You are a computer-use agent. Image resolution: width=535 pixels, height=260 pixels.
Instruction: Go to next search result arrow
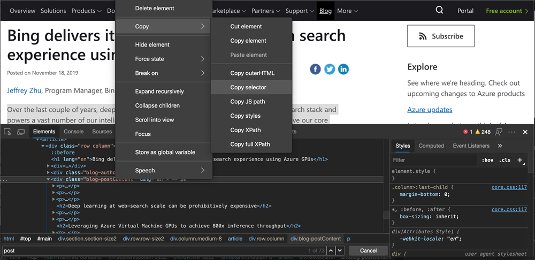340,251
